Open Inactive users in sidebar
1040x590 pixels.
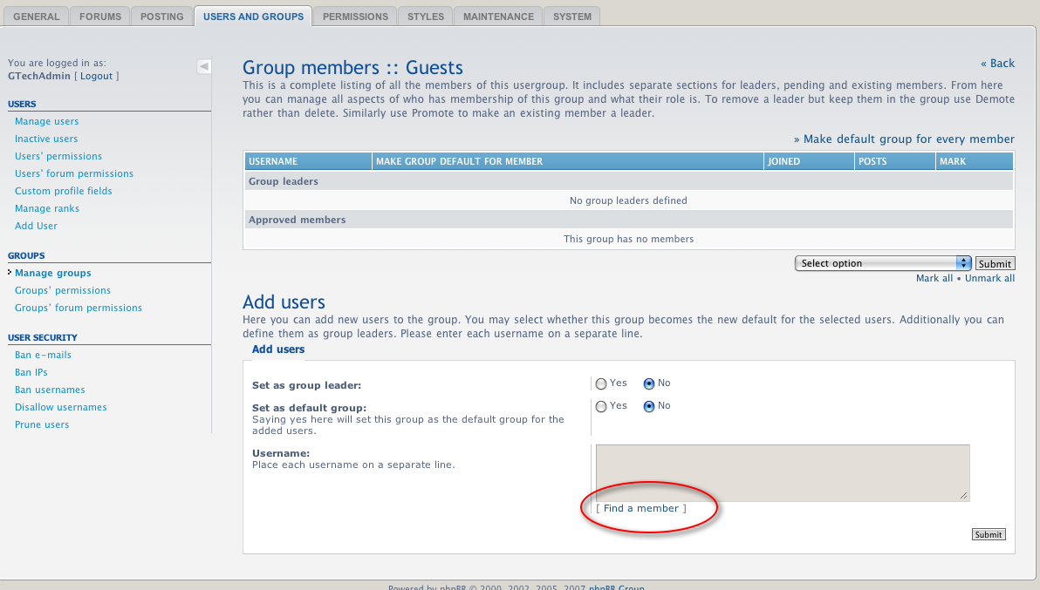pos(46,139)
